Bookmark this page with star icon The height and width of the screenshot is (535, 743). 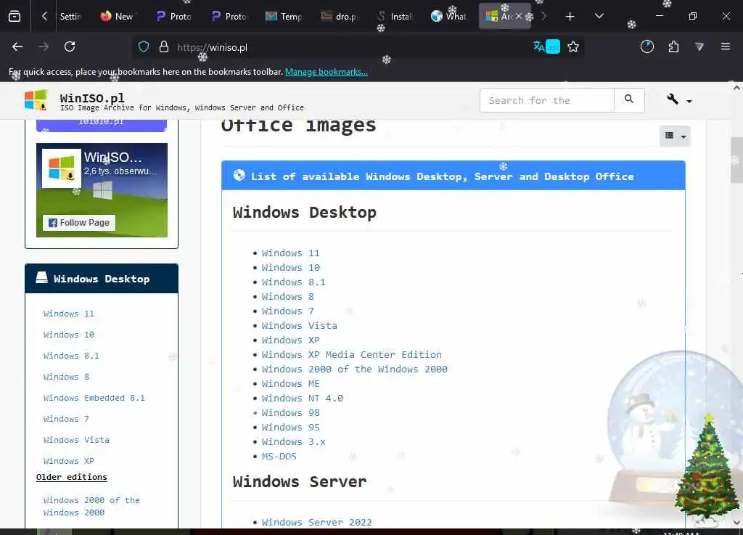[573, 47]
